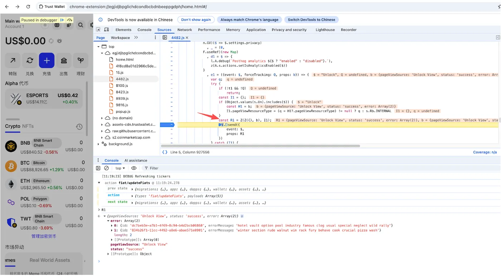Resume script execution in the debugger

pos(62,20)
